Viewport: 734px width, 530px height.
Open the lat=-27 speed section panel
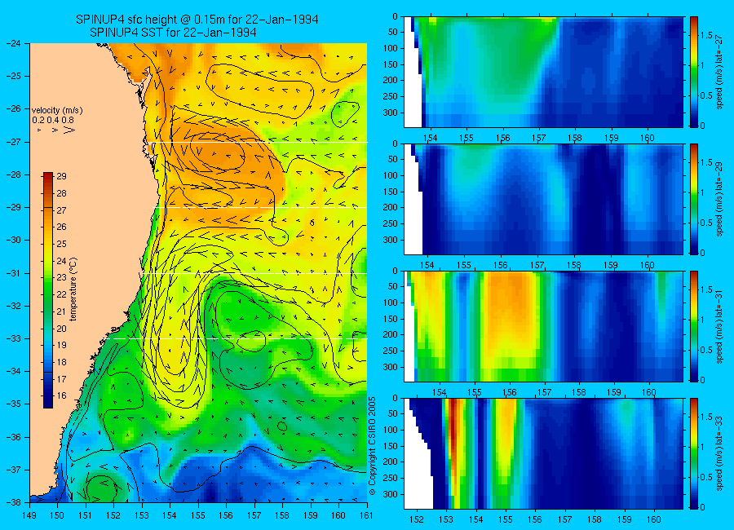point(543,72)
